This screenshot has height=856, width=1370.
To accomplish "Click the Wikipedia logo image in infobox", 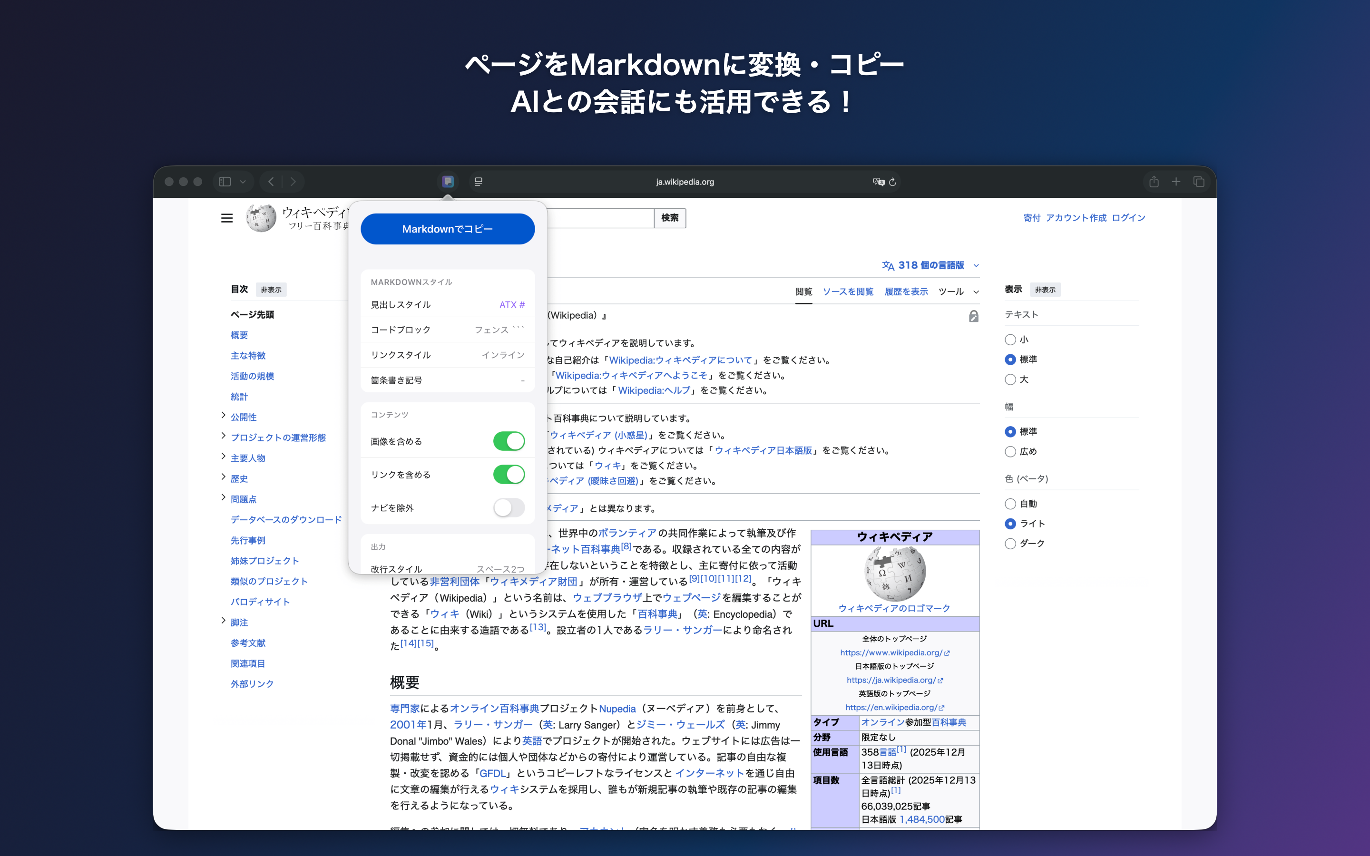I will (x=894, y=574).
